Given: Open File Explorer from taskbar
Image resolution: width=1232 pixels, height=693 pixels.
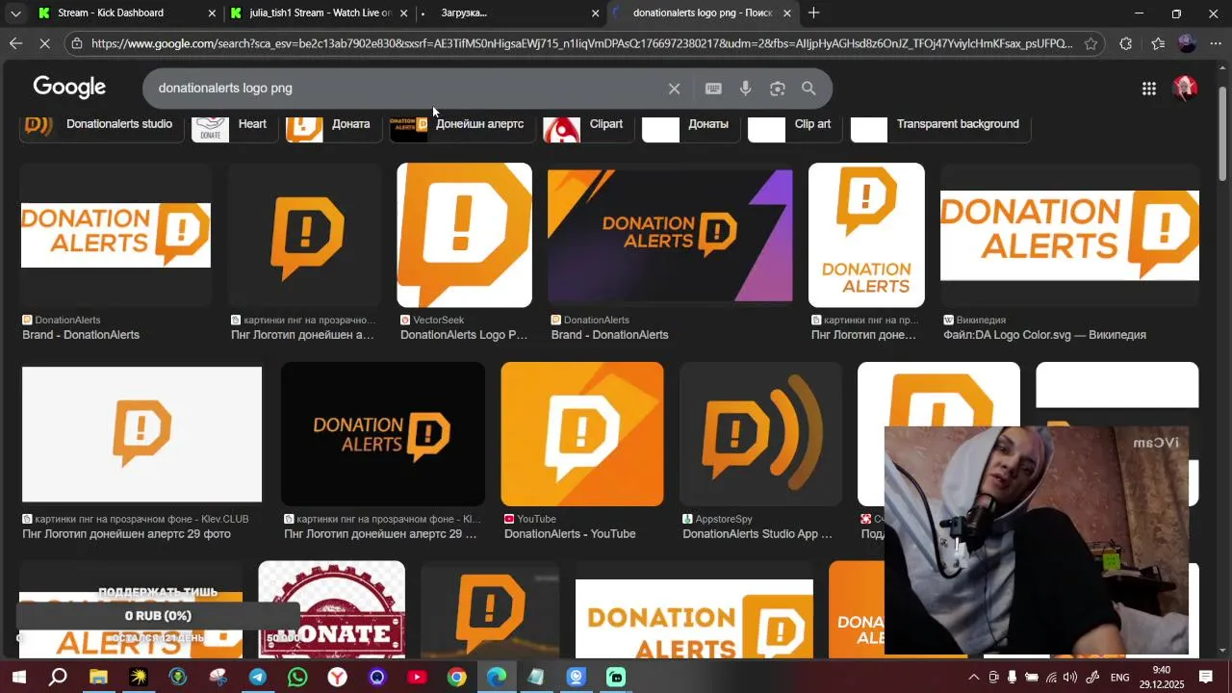Looking at the screenshot, I should click(98, 678).
